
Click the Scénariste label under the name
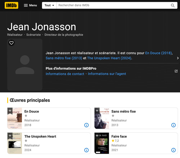[x=33, y=35]
